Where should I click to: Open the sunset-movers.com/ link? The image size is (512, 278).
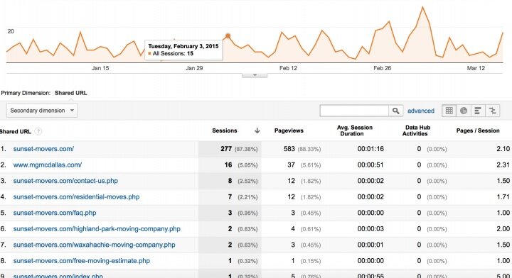(43, 149)
